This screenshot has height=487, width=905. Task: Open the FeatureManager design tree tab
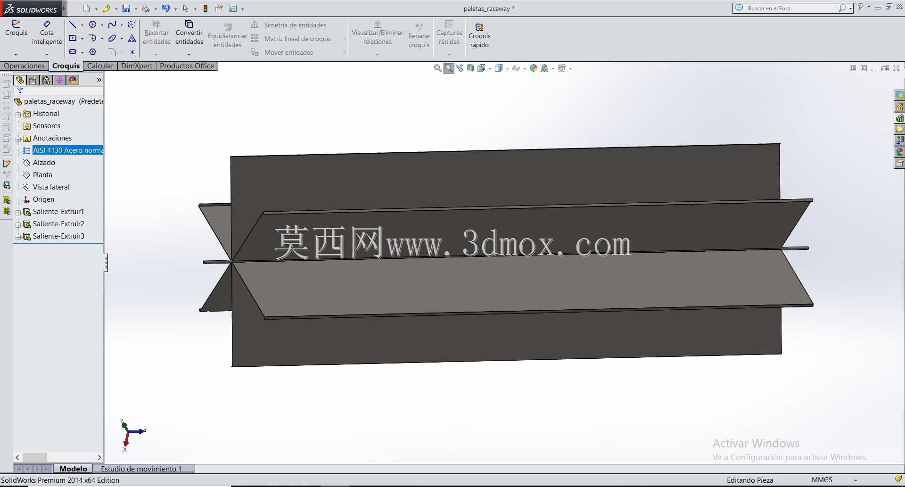(x=20, y=80)
